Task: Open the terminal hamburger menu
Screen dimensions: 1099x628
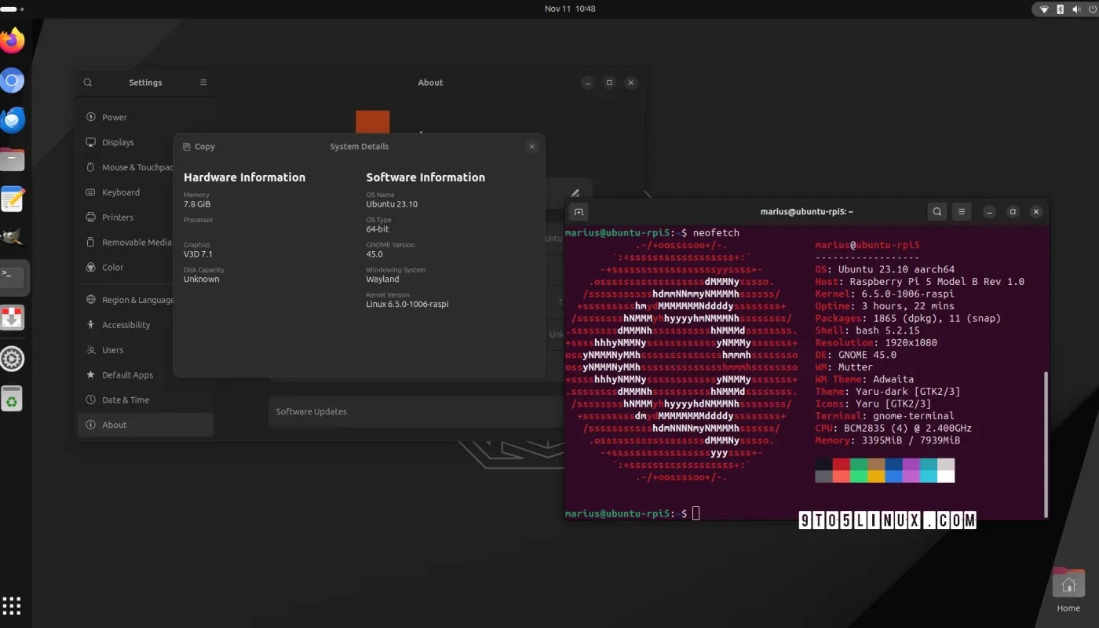Action: [962, 212]
